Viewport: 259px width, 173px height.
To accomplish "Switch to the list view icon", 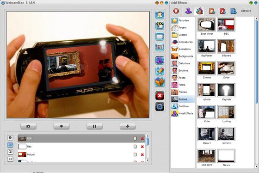I will (10, 145).
